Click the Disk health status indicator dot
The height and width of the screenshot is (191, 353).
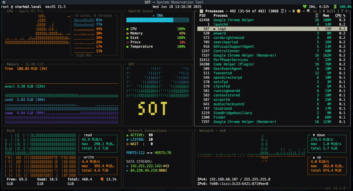[x=128, y=37]
